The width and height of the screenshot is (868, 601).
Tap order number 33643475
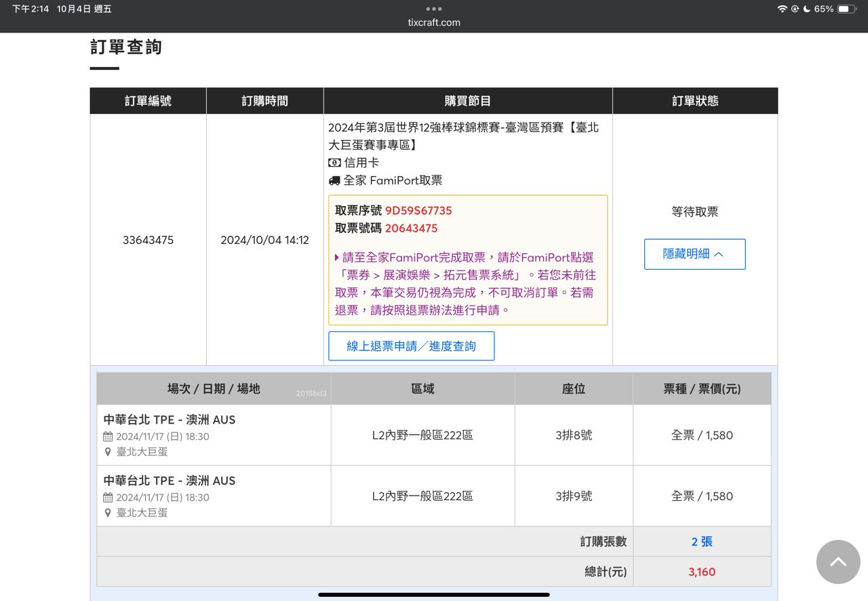[x=148, y=241]
